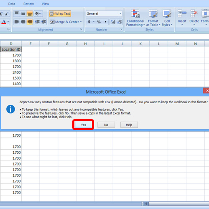Click Increase Decimal icon

pyautogui.click(x=113, y=22)
